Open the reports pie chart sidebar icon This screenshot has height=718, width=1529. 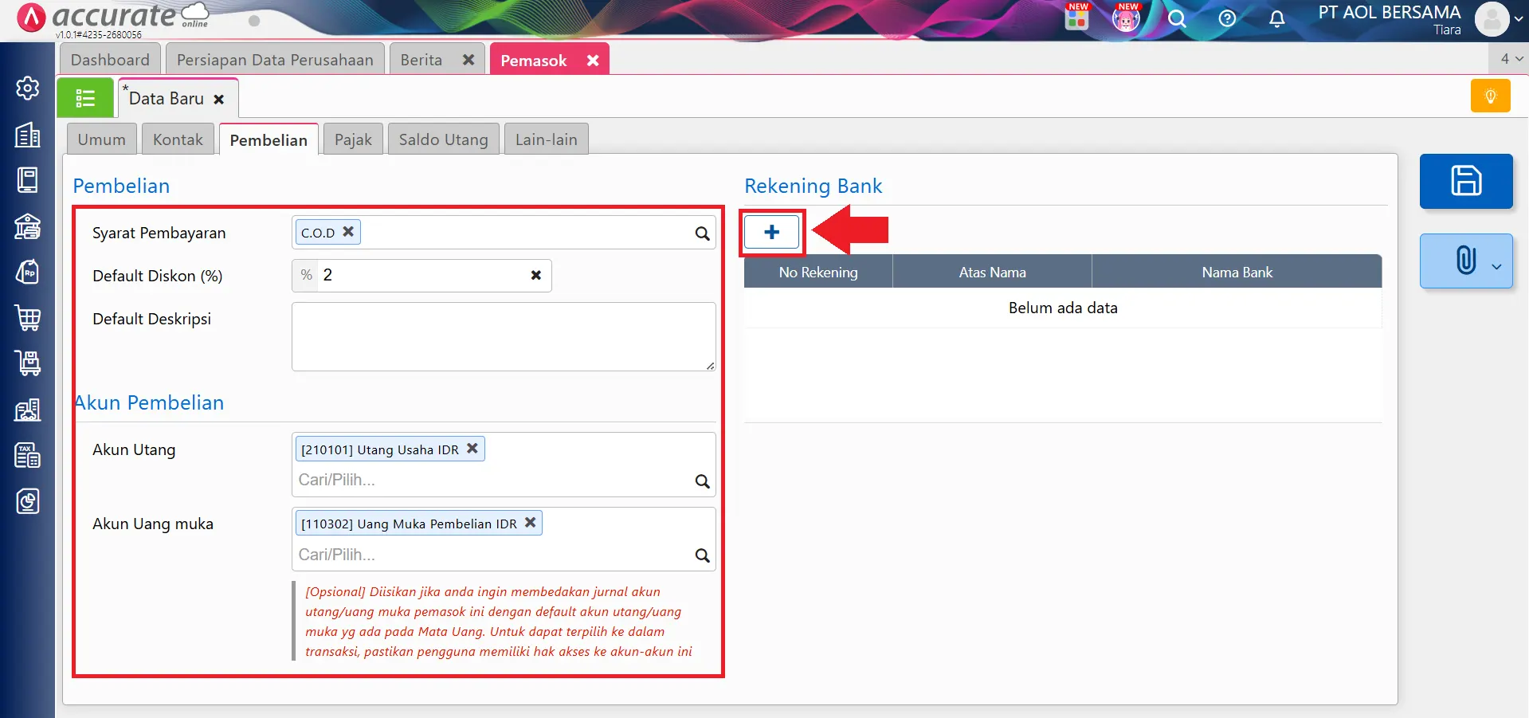[28, 501]
